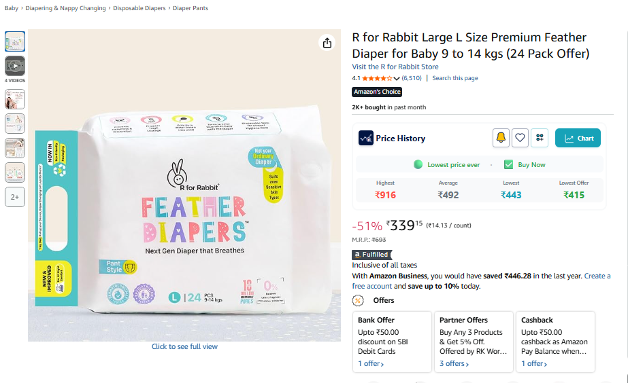This screenshot has width=628, height=383.
Task: Expand the Bank Offer '1 offer' link
Action: click(371, 364)
